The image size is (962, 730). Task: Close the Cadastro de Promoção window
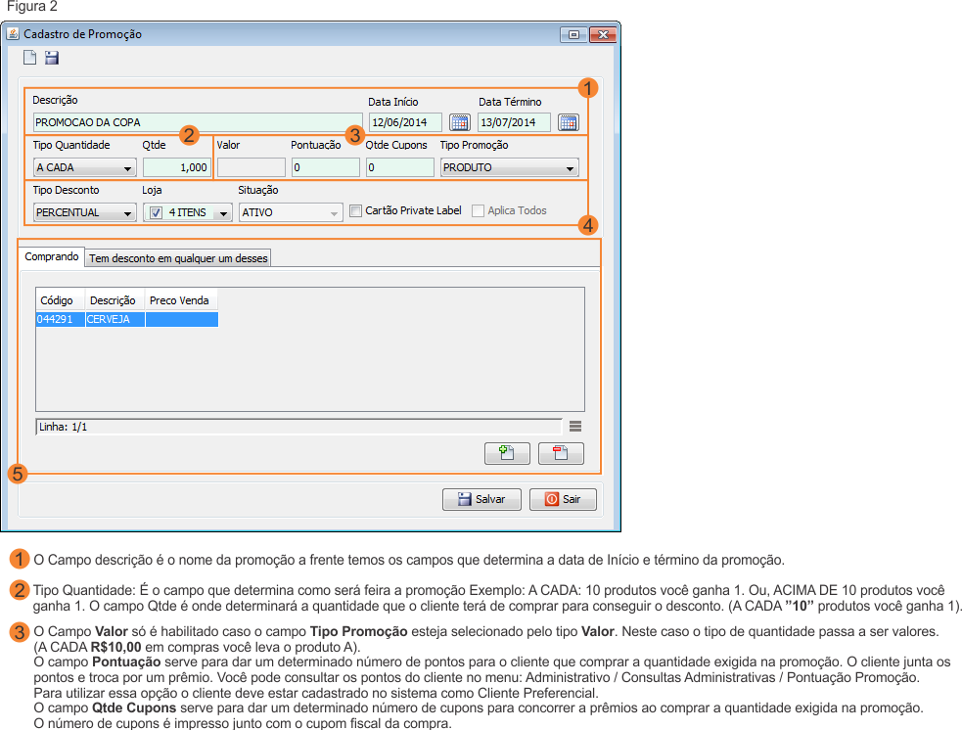tap(603, 34)
